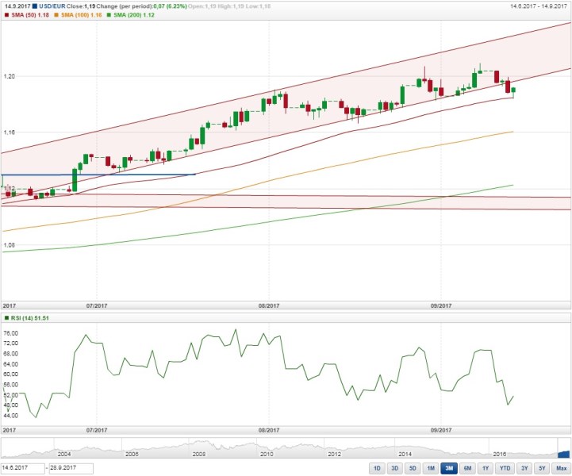Select the 1D time range button
The image size is (572, 476).
pyautogui.click(x=378, y=468)
